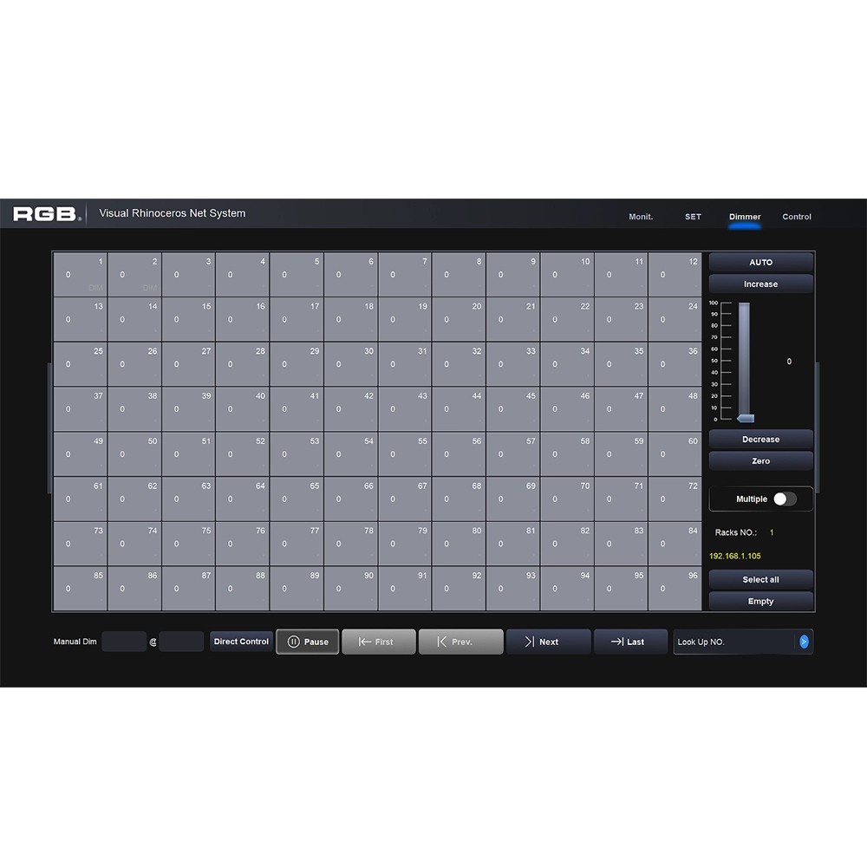Click the Decrease button

click(760, 440)
